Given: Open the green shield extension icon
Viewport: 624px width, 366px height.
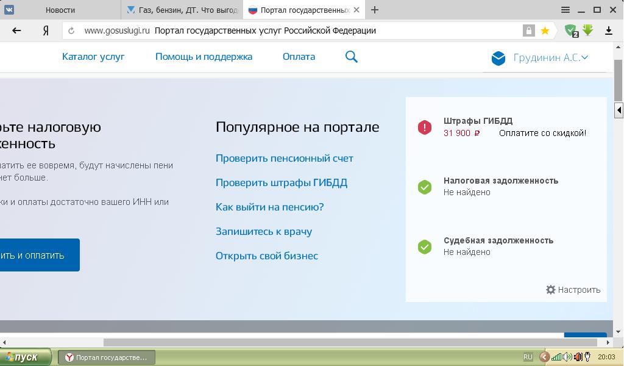Looking at the screenshot, I should click(570, 30).
